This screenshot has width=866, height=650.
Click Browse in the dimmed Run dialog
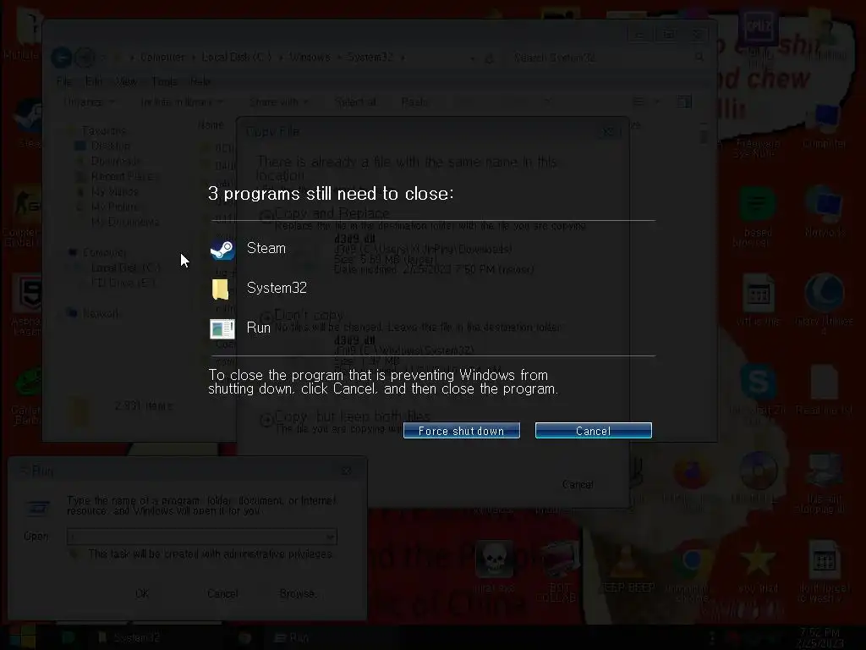coord(297,593)
